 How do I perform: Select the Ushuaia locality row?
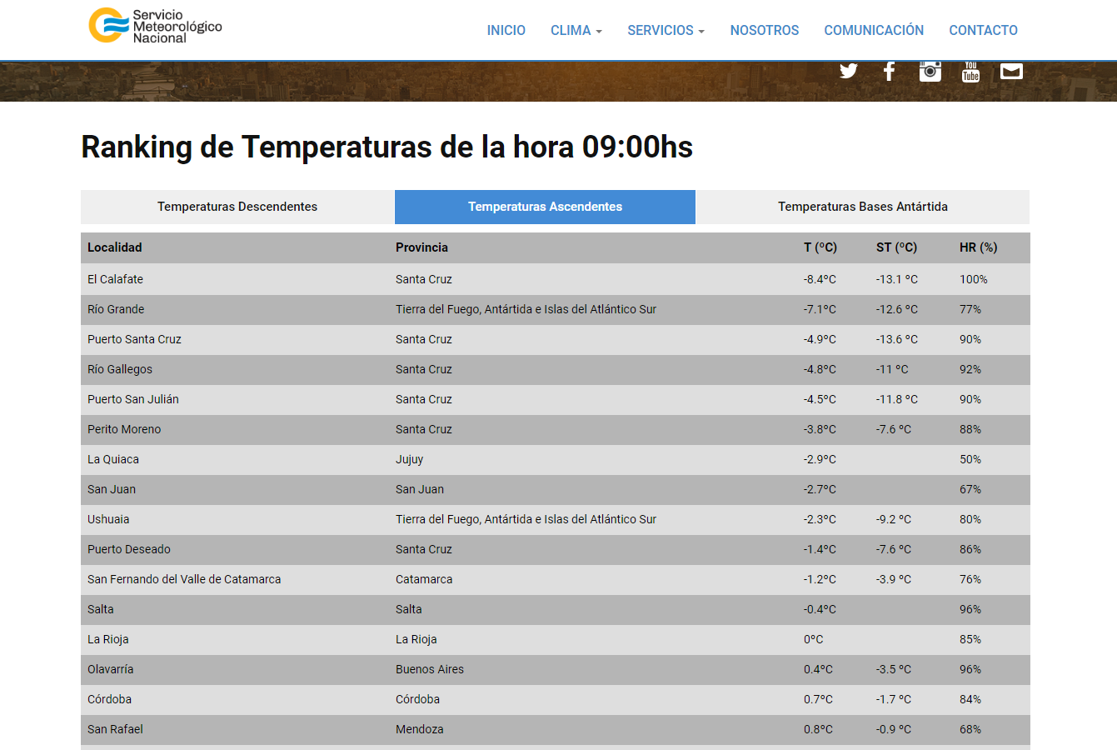pyautogui.click(x=108, y=519)
